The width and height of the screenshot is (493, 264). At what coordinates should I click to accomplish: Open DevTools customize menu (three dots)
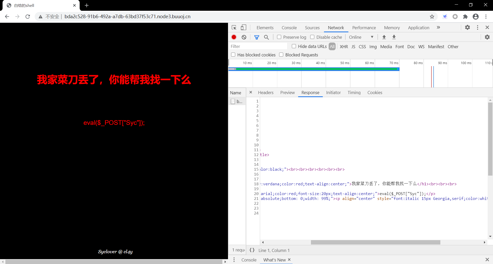[x=478, y=27]
